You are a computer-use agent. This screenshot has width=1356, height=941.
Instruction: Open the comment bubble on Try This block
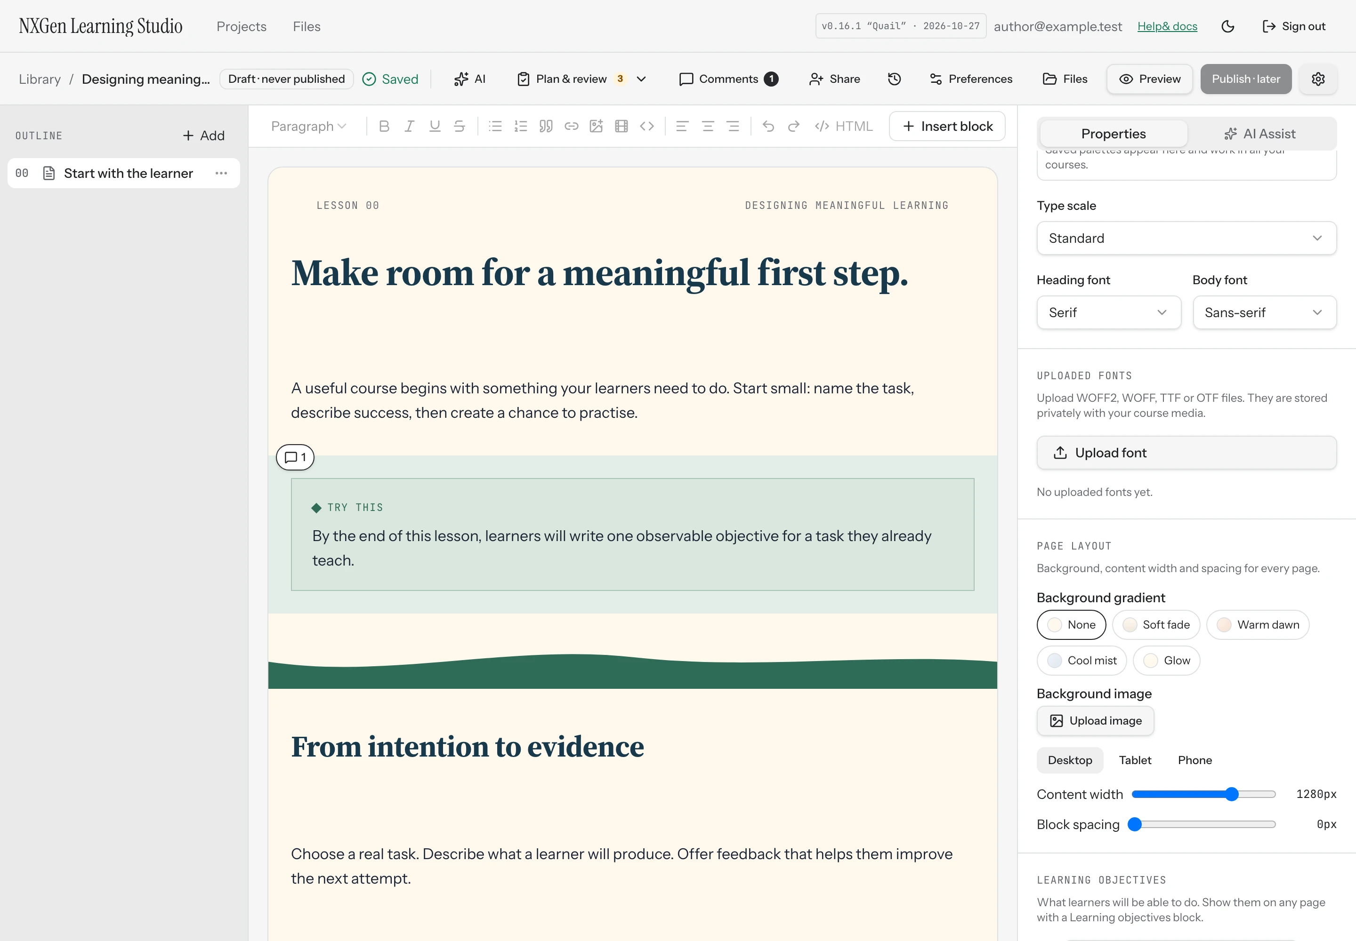point(295,457)
